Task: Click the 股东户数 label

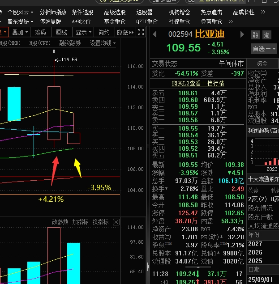Action: [261, 217]
